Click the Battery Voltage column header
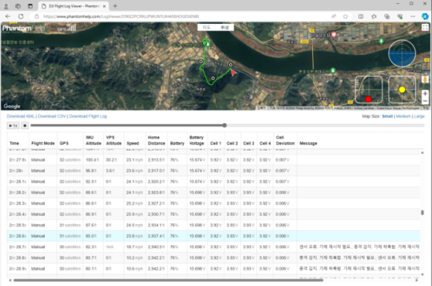Screen dimensions: 432x286 (x=197, y=140)
